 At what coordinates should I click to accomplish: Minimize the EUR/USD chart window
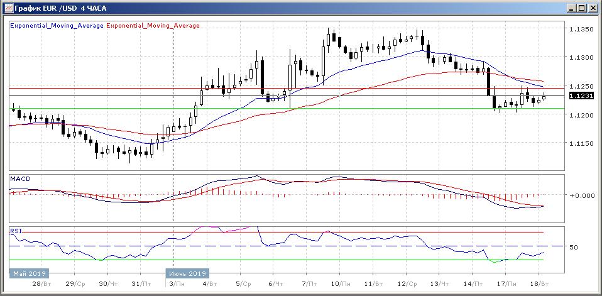tap(571, 8)
